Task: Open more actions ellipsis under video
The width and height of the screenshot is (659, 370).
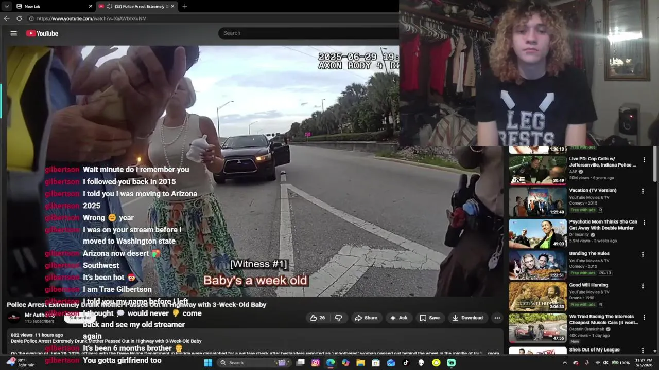Action: (497, 318)
